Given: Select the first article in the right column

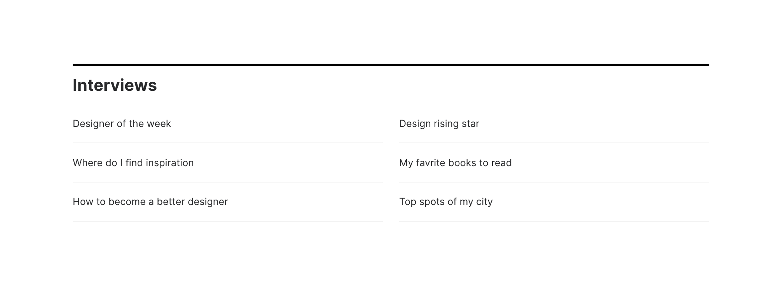Looking at the screenshot, I should point(439,123).
